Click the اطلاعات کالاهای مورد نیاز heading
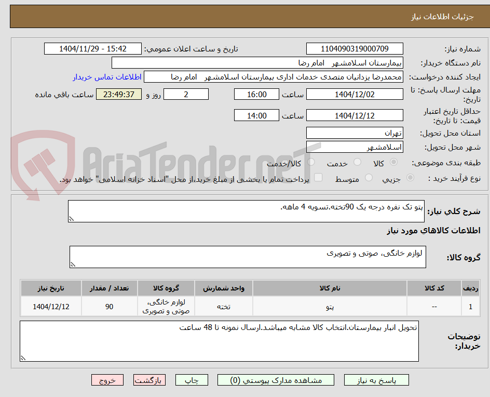 tap(433, 231)
